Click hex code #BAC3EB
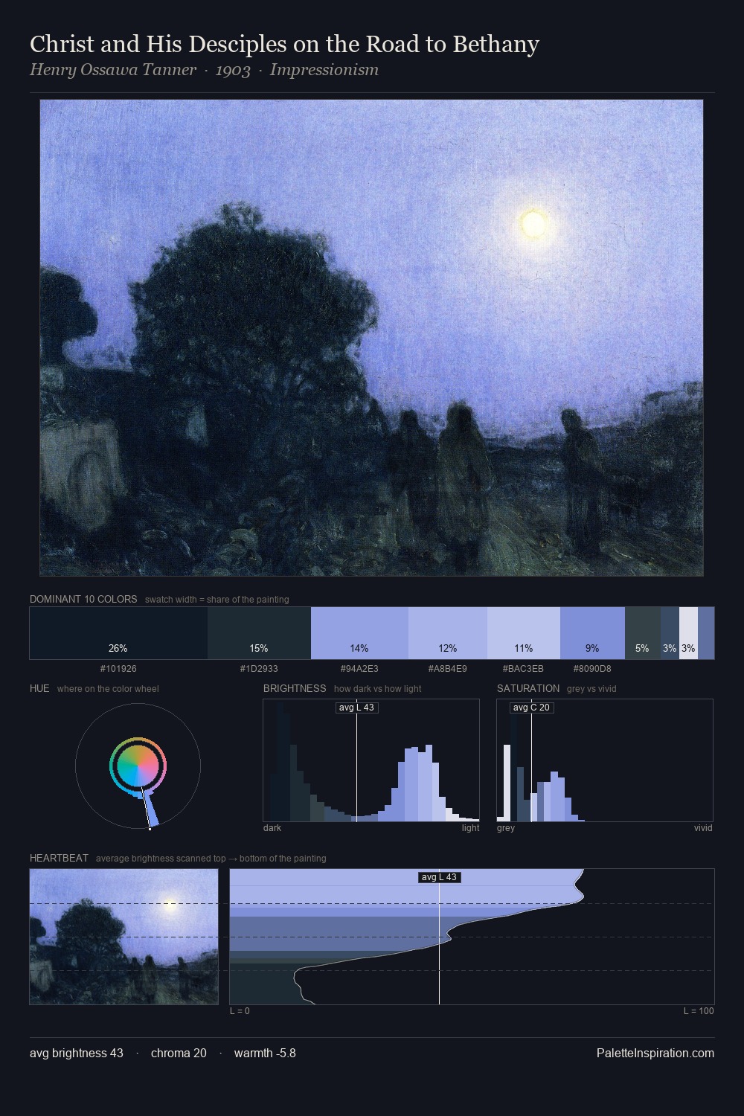744x1116 pixels. click(523, 669)
